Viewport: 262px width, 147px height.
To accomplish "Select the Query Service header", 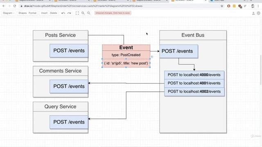I will point(61,107).
